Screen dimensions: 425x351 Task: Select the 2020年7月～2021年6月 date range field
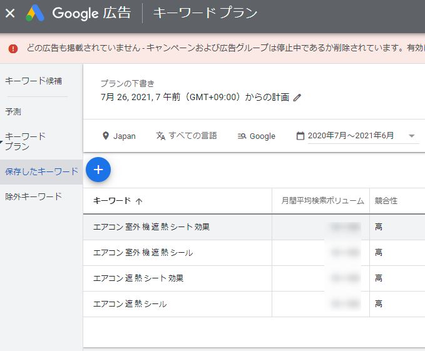[x=363, y=136]
